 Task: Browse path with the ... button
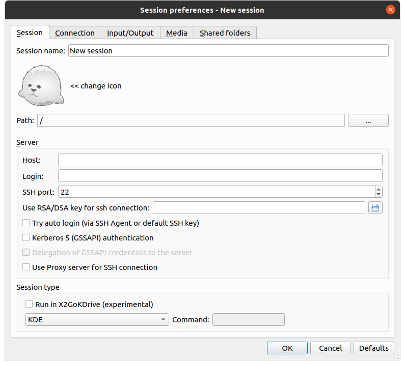tap(368, 120)
